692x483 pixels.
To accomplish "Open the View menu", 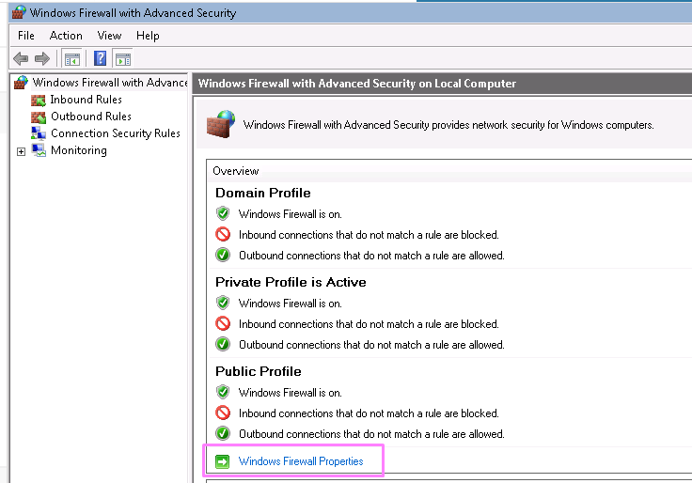I will (x=109, y=36).
